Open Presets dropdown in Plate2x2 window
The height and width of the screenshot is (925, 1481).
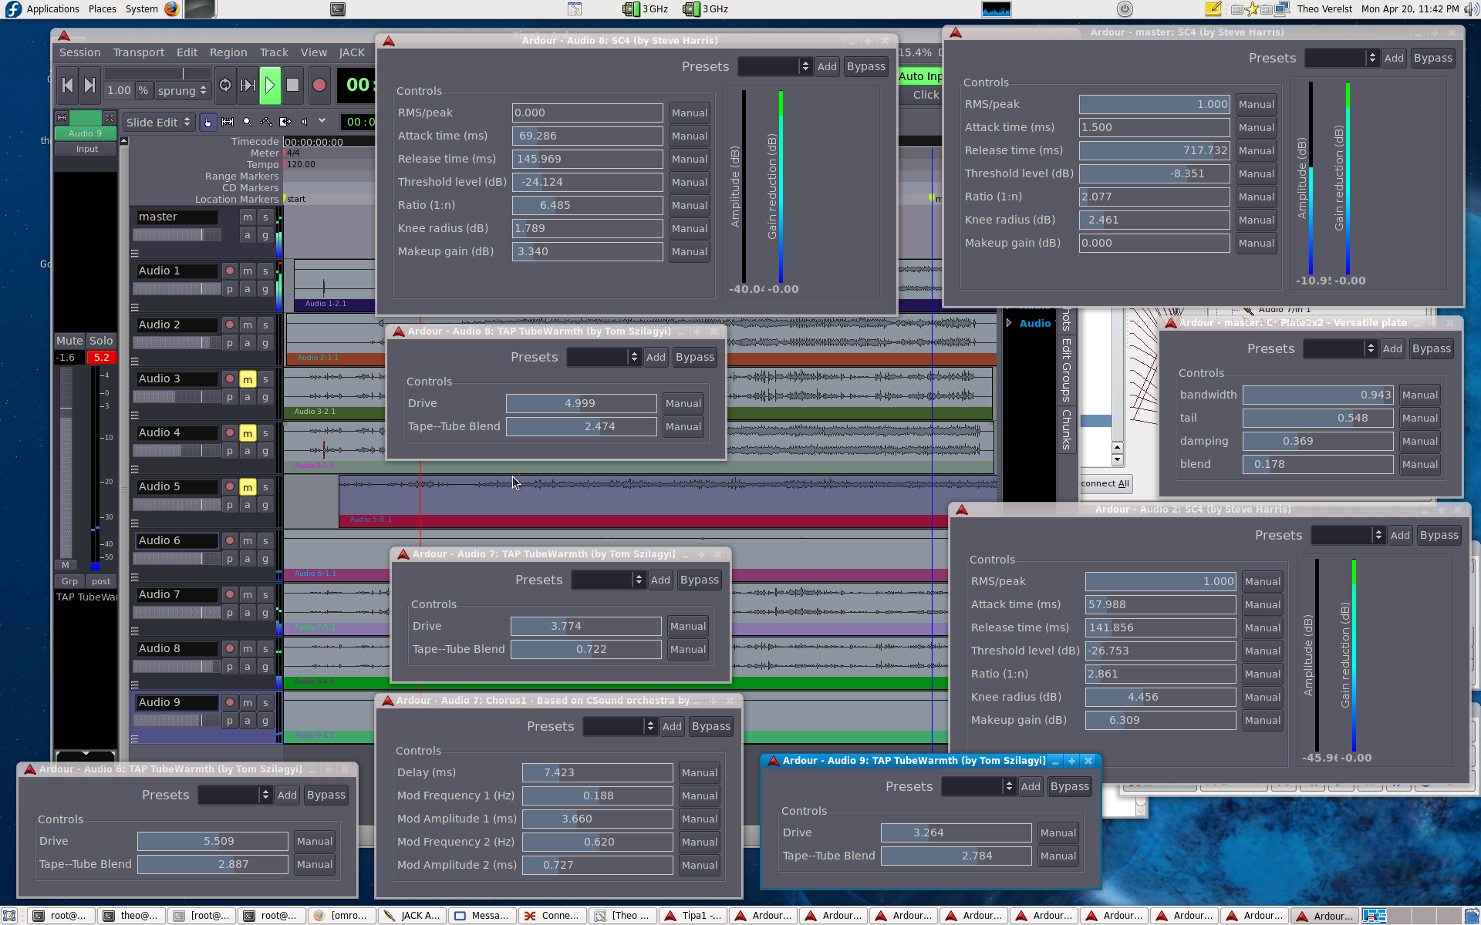click(1340, 349)
